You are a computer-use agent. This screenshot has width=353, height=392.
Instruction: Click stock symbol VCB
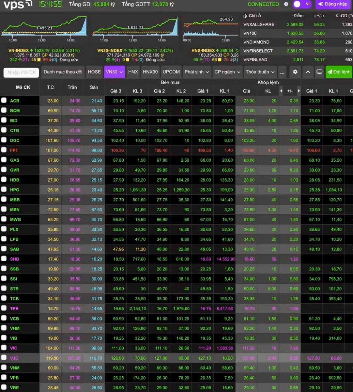[14, 318]
